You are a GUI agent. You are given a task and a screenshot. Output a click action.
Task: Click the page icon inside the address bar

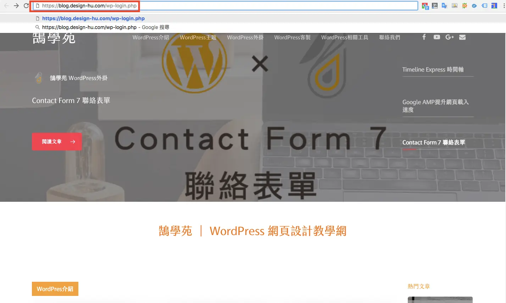click(x=37, y=6)
